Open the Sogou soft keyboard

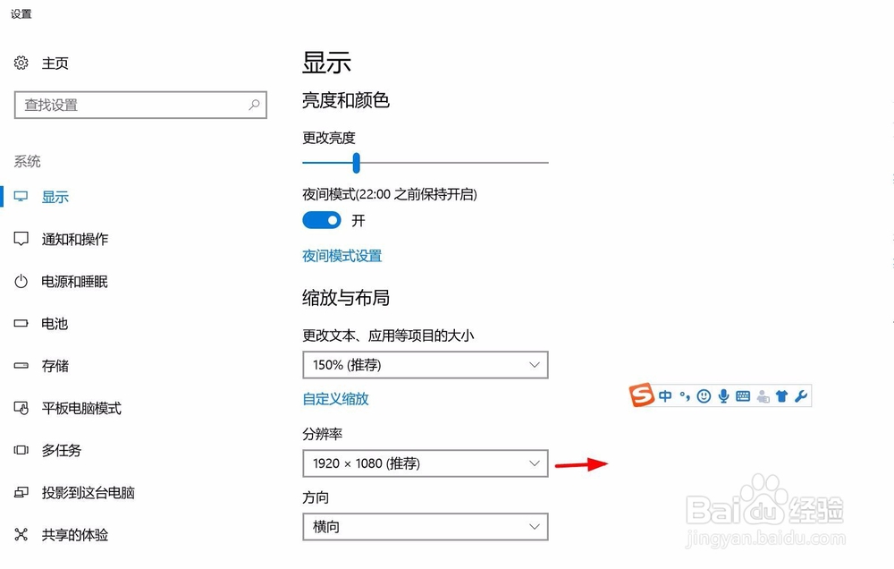point(743,395)
